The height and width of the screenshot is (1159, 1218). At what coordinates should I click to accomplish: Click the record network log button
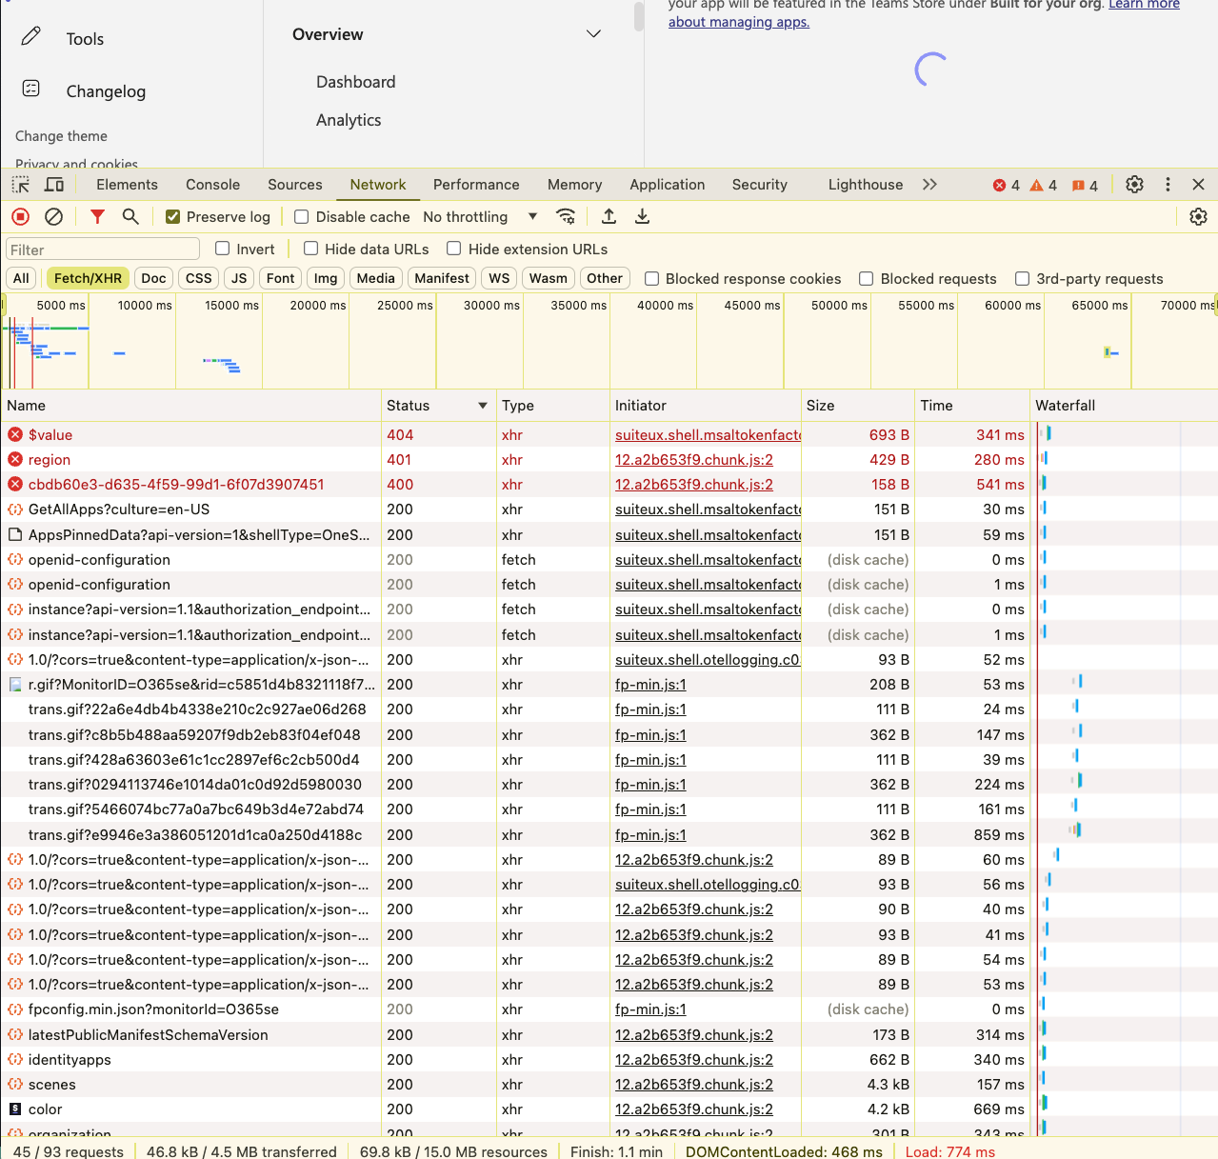[x=20, y=216]
